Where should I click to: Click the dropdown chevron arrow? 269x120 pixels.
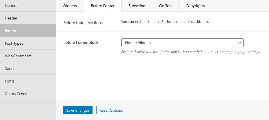pos(240,43)
